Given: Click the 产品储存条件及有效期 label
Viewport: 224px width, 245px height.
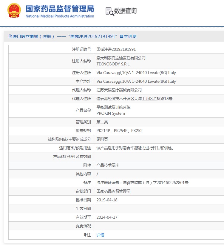Looking at the screenshot, I should tap(72, 157).
